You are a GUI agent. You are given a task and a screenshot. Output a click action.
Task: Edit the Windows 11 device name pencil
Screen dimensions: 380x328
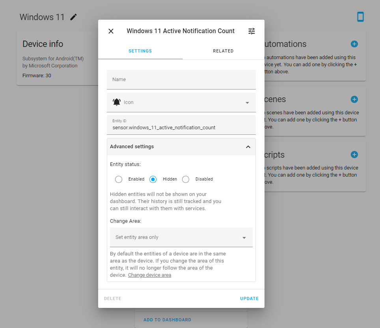(x=73, y=17)
